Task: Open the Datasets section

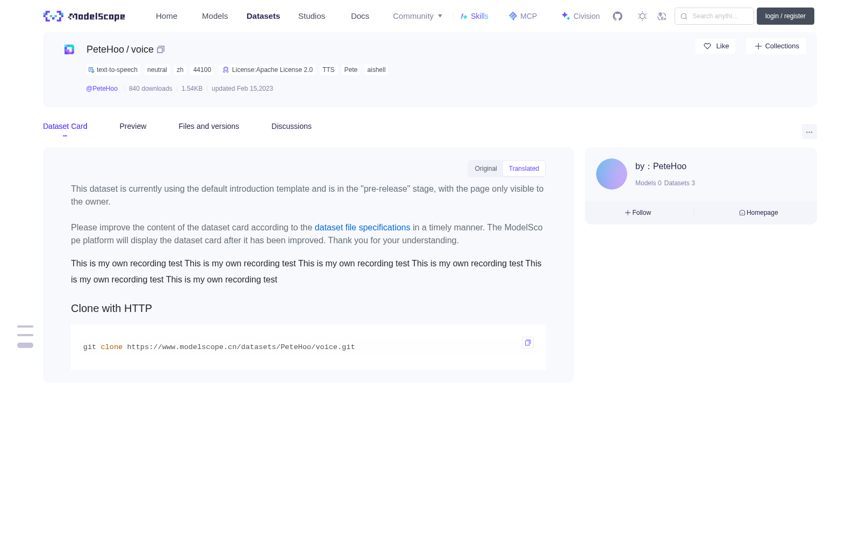Action: pyautogui.click(x=263, y=16)
